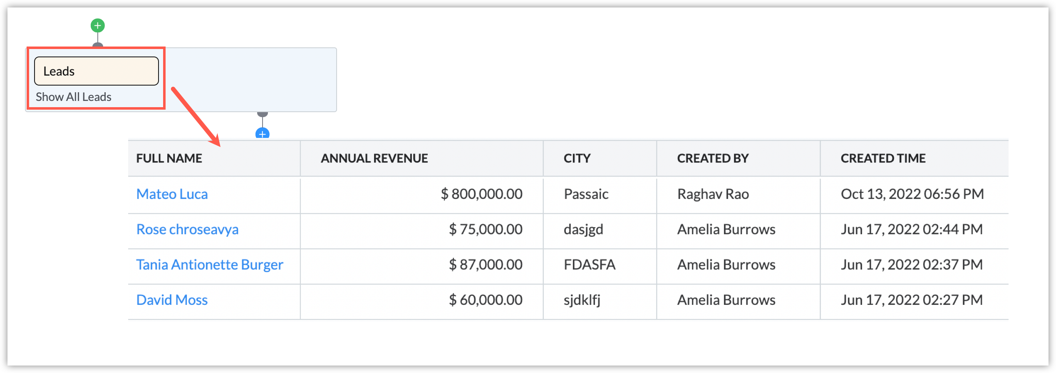1056x373 pixels.
Task: Open the David Moss lead record
Action: tap(172, 300)
